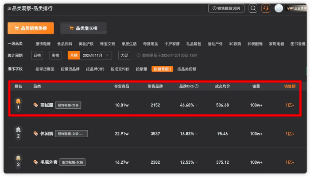The image size is (310, 177).
Task: Select 服饰鞋帽 first-level category
Action: [43, 44]
